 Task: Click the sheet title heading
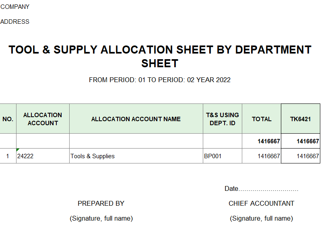[x=160, y=56]
